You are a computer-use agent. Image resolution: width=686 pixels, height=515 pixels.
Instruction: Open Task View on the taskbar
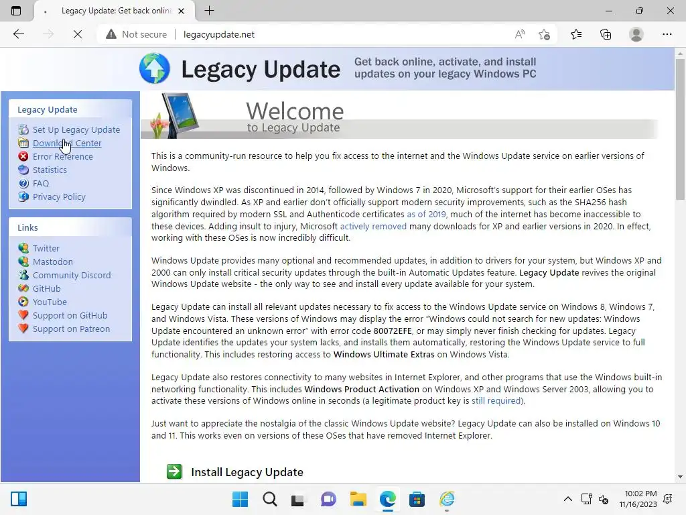297,499
